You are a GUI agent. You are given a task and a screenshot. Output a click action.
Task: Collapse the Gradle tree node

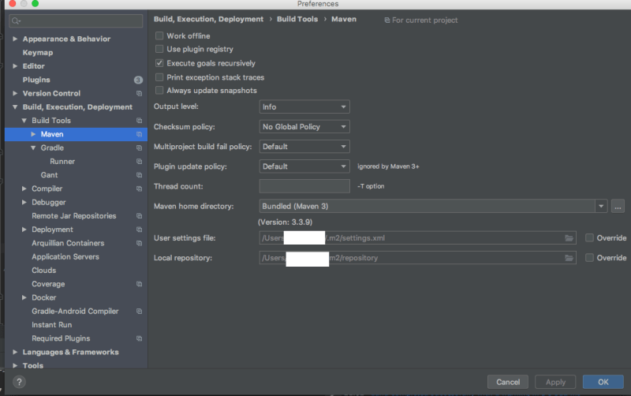33,148
